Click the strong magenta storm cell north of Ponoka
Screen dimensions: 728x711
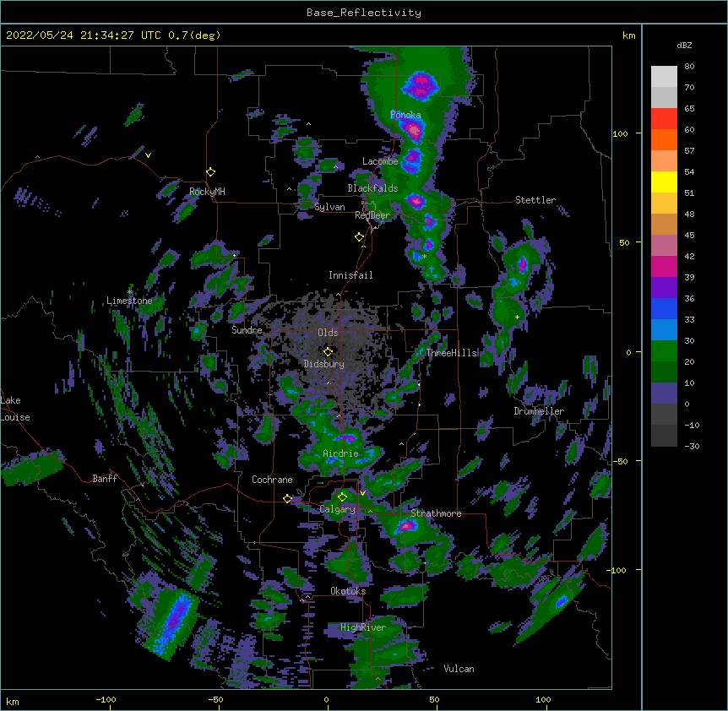click(x=421, y=85)
